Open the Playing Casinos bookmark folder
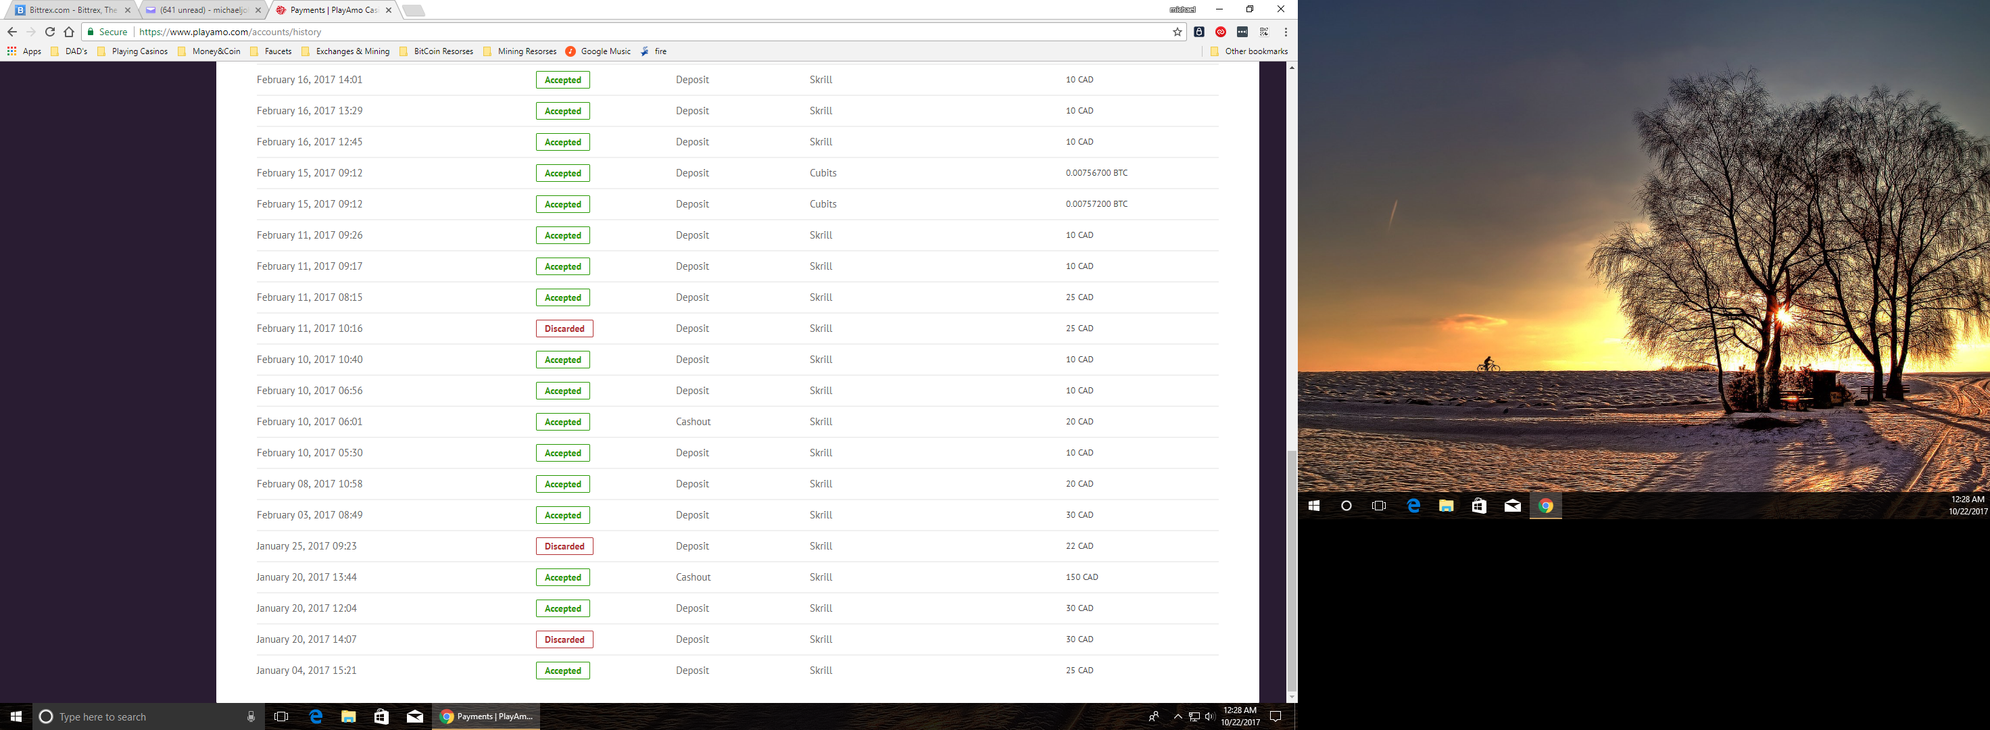1990x730 pixels. pyautogui.click(x=132, y=51)
